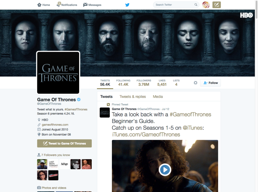Open the gear settings dropdown near Follow
The width and height of the screenshot is (258, 192).
(195, 83)
